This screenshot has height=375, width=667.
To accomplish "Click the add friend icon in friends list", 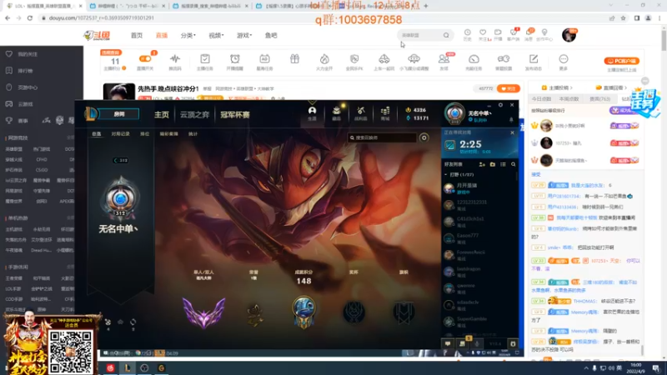I will click(x=482, y=164).
